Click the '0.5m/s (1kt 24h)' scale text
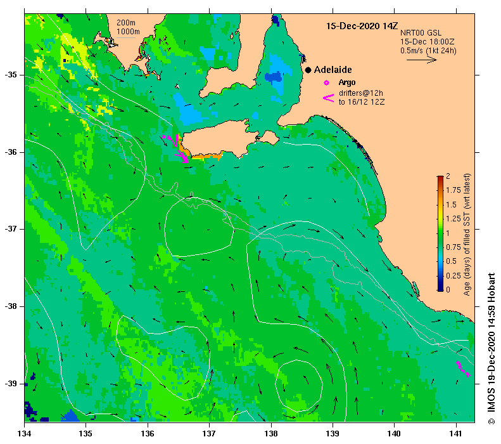This screenshot has height=444, width=501. click(x=428, y=51)
